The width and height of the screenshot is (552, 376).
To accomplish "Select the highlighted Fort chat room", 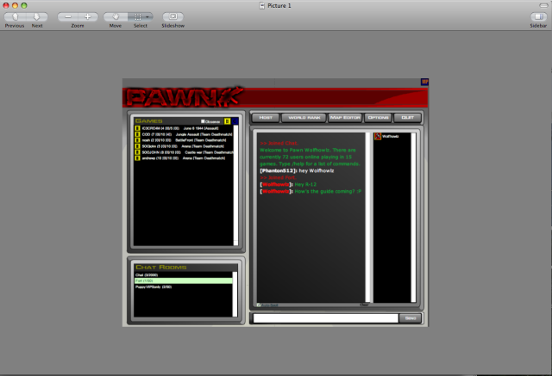I will click(184, 280).
